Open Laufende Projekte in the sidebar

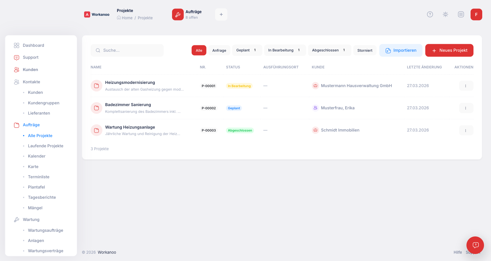[x=46, y=146]
